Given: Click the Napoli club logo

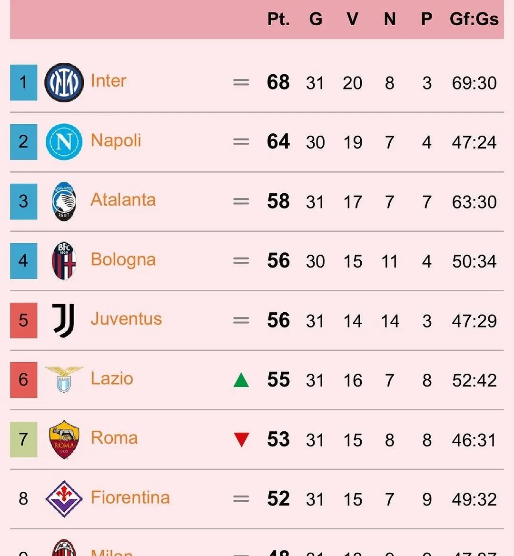Looking at the screenshot, I should click(x=64, y=142).
